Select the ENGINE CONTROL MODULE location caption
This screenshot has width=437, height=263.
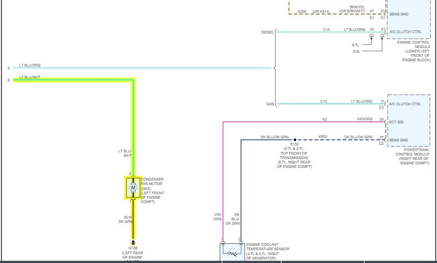point(414,51)
